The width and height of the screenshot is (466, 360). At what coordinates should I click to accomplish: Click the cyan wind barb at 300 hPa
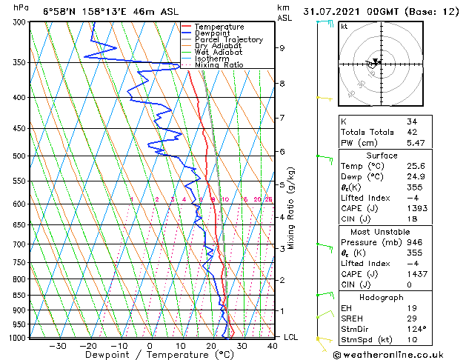[x=325, y=22]
